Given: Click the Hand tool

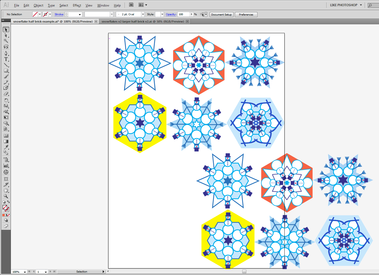Looking at the screenshot, I should pos(6,190).
